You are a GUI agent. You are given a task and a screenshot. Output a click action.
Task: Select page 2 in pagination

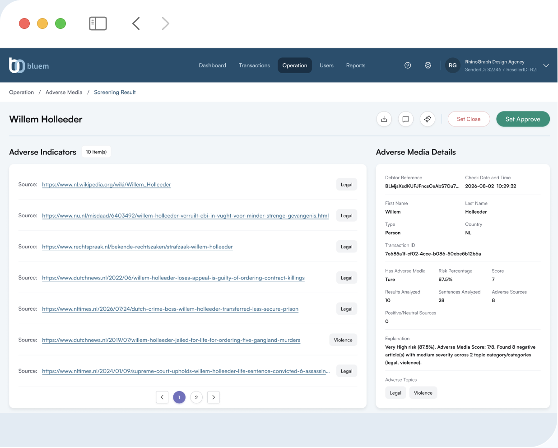coord(196,397)
